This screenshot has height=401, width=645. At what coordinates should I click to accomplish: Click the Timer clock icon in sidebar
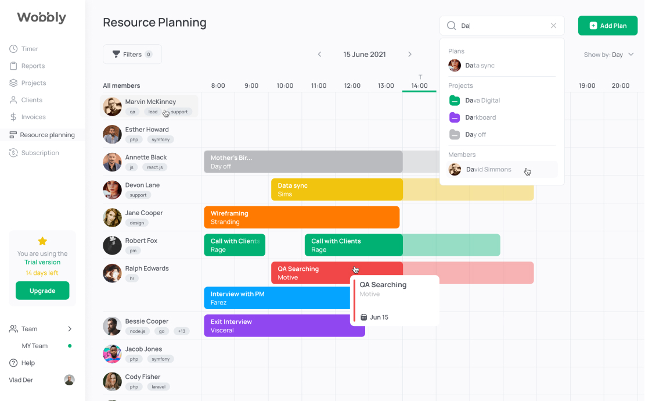[13, 49]
